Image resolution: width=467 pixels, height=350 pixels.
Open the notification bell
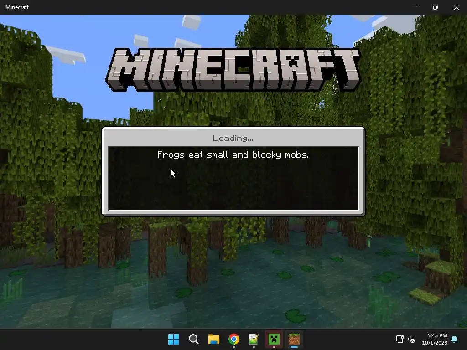coord(455,339)
